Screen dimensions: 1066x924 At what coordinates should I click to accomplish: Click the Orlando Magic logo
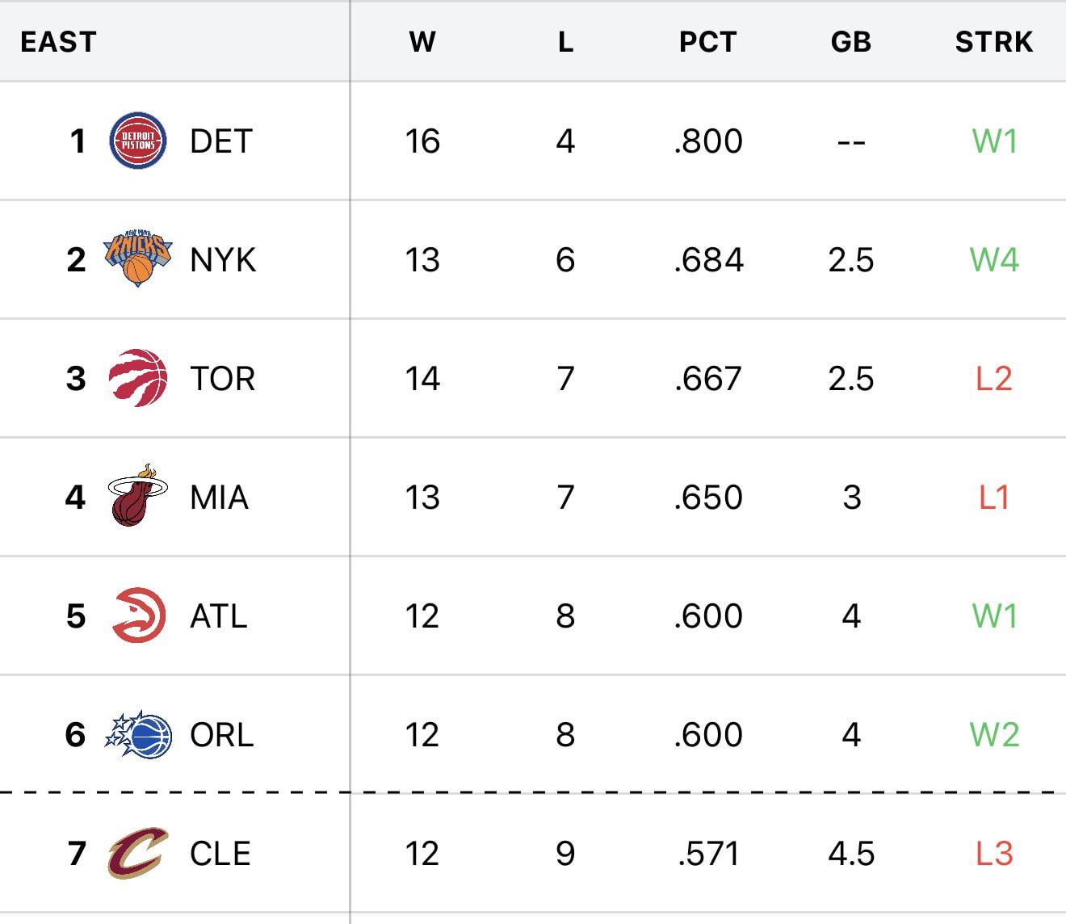(139, 734)
